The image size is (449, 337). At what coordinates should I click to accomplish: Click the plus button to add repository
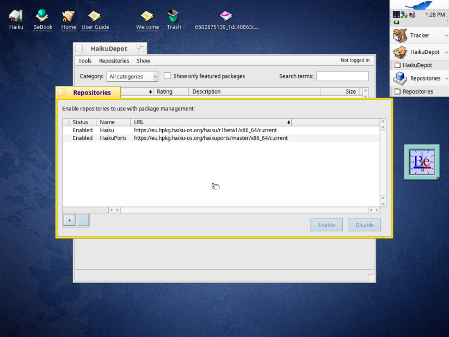(x=69, y=220)
